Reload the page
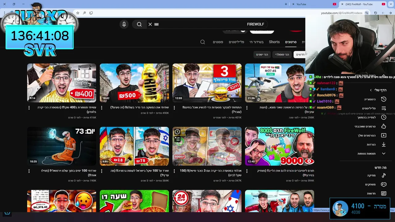This screenshot has height=222, width=395. point(376,13)
